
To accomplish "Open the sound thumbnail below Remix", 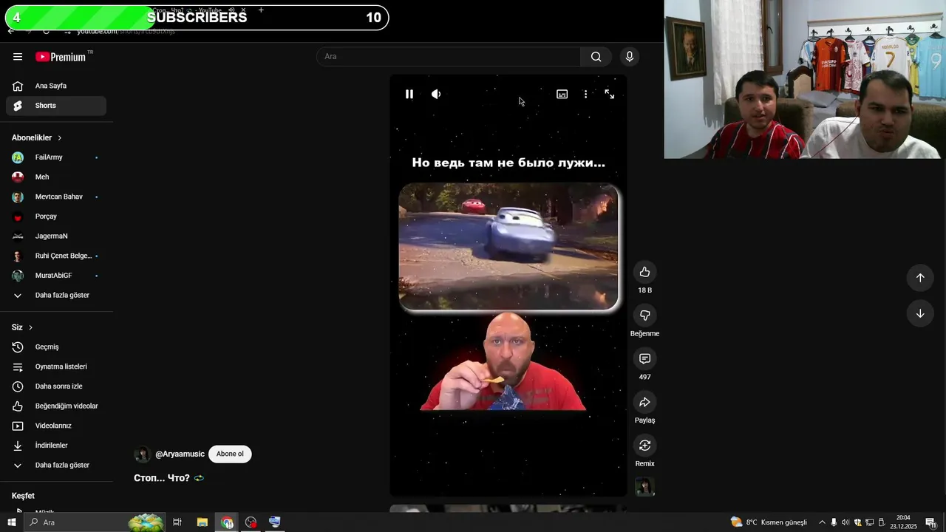I will [644, 487].
